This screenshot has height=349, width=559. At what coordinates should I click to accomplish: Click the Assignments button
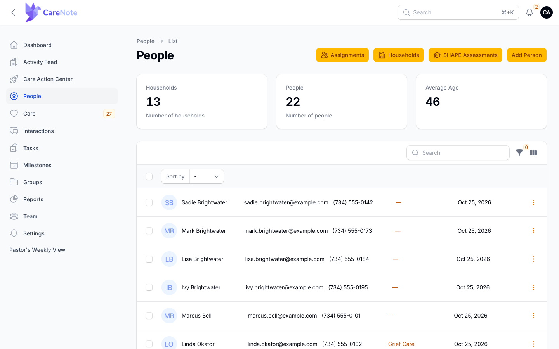342,55
